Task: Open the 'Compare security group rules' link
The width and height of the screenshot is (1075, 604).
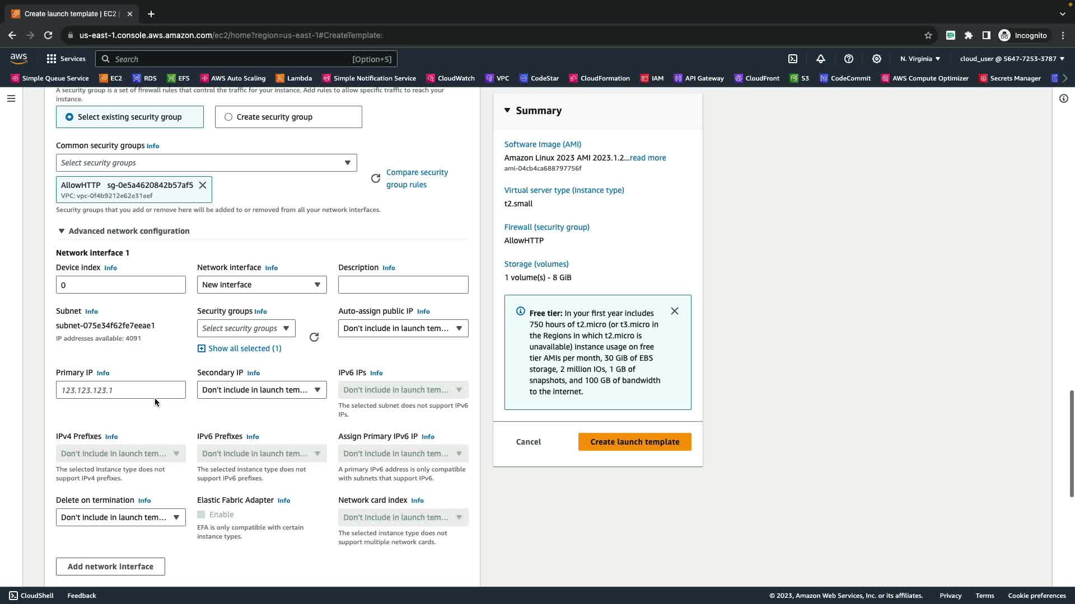Action: [x=417, y=178]
